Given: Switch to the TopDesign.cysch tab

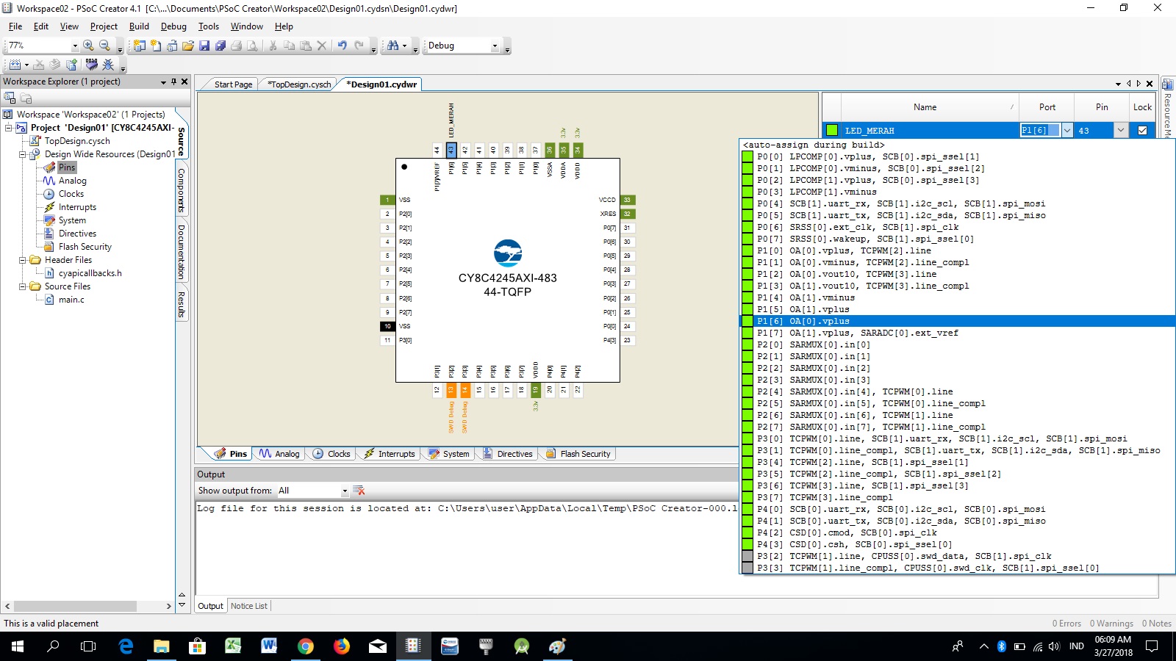Looking at the screenshot, I should [x=299, y=84].
